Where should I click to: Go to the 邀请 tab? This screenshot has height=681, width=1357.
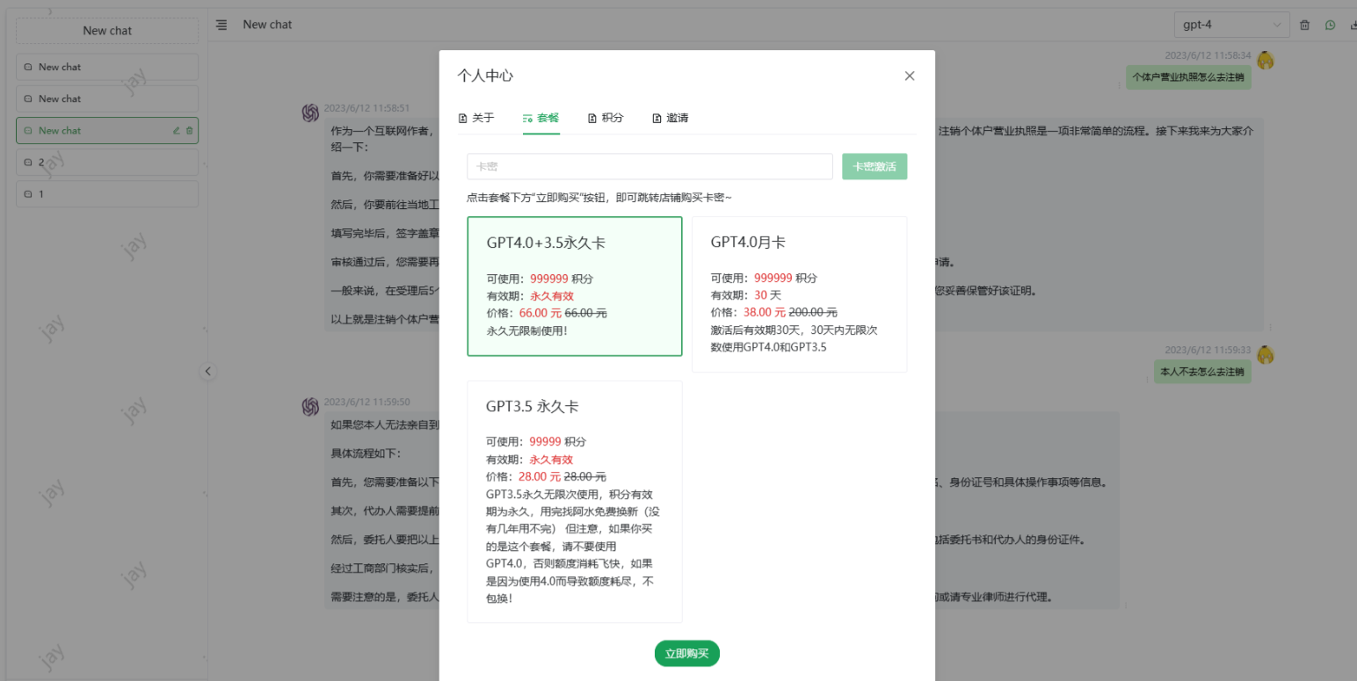tap(671, 118)
